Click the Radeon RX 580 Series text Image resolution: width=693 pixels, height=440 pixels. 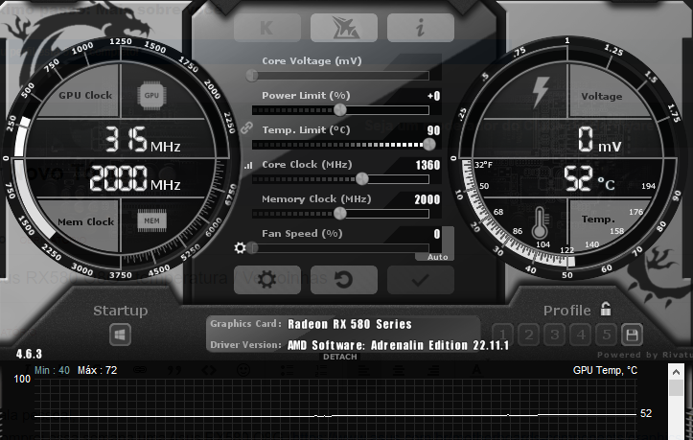[x=350, y=324]
